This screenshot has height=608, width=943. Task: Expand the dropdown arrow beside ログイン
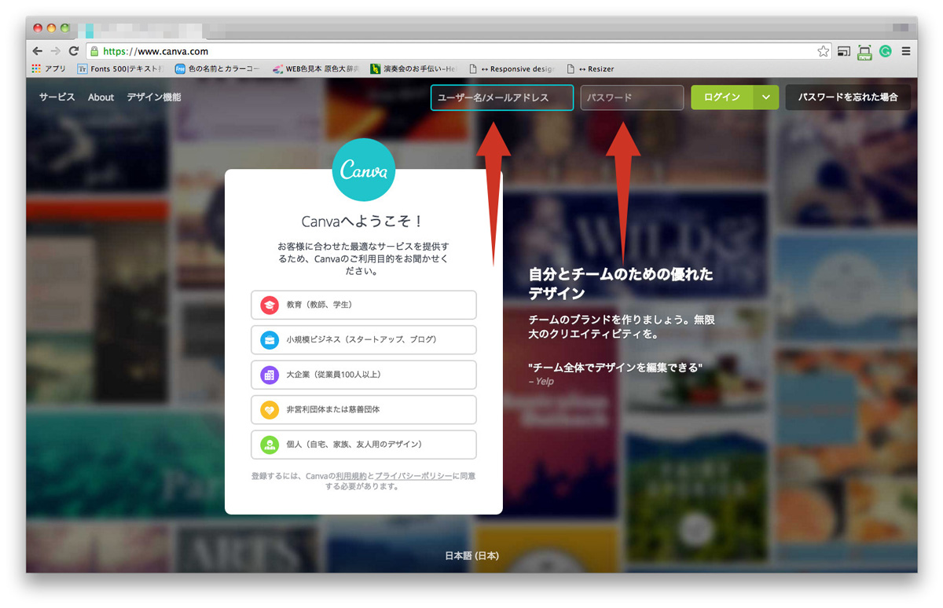pos(766,97)
